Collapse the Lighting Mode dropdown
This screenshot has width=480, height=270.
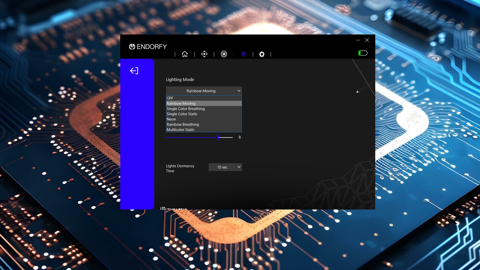[x=204, y=91]
